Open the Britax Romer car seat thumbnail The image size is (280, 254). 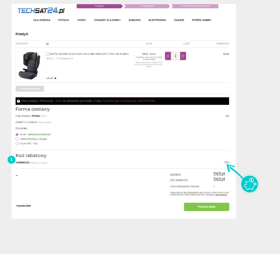coord(30,66)
